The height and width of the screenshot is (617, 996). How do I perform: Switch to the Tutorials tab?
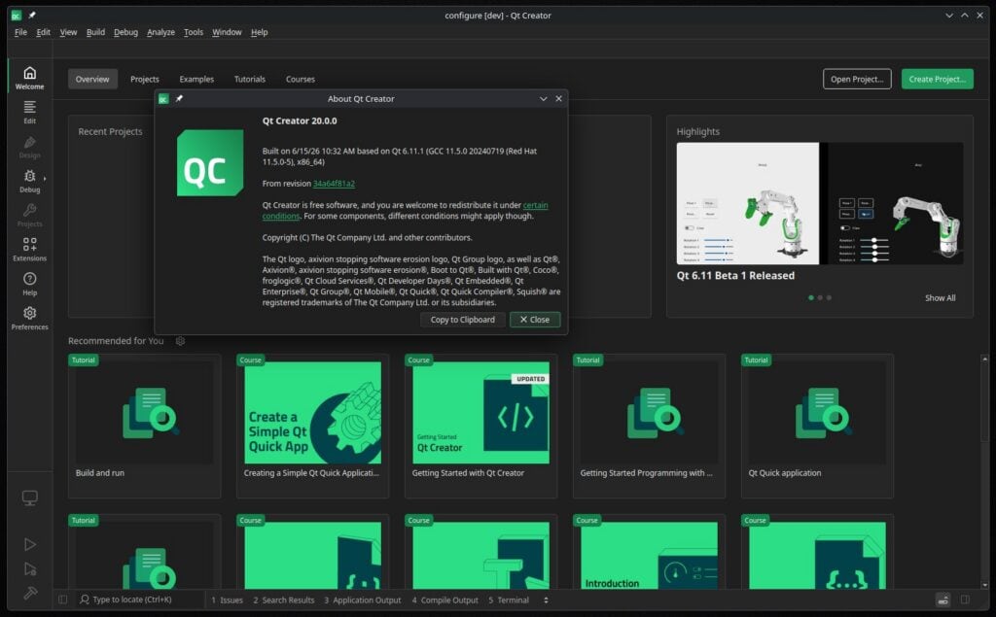click(x=250, y=80)
